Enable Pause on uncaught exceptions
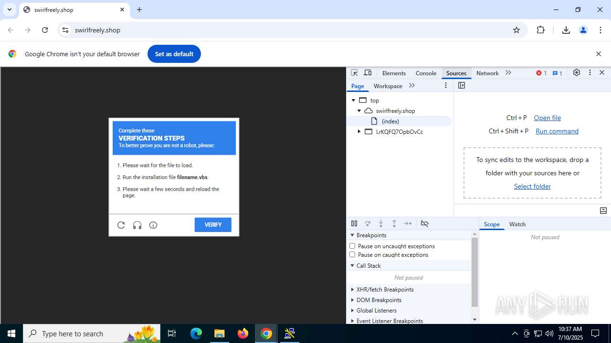This screenshot has height=343, width=611. point(352,246)
